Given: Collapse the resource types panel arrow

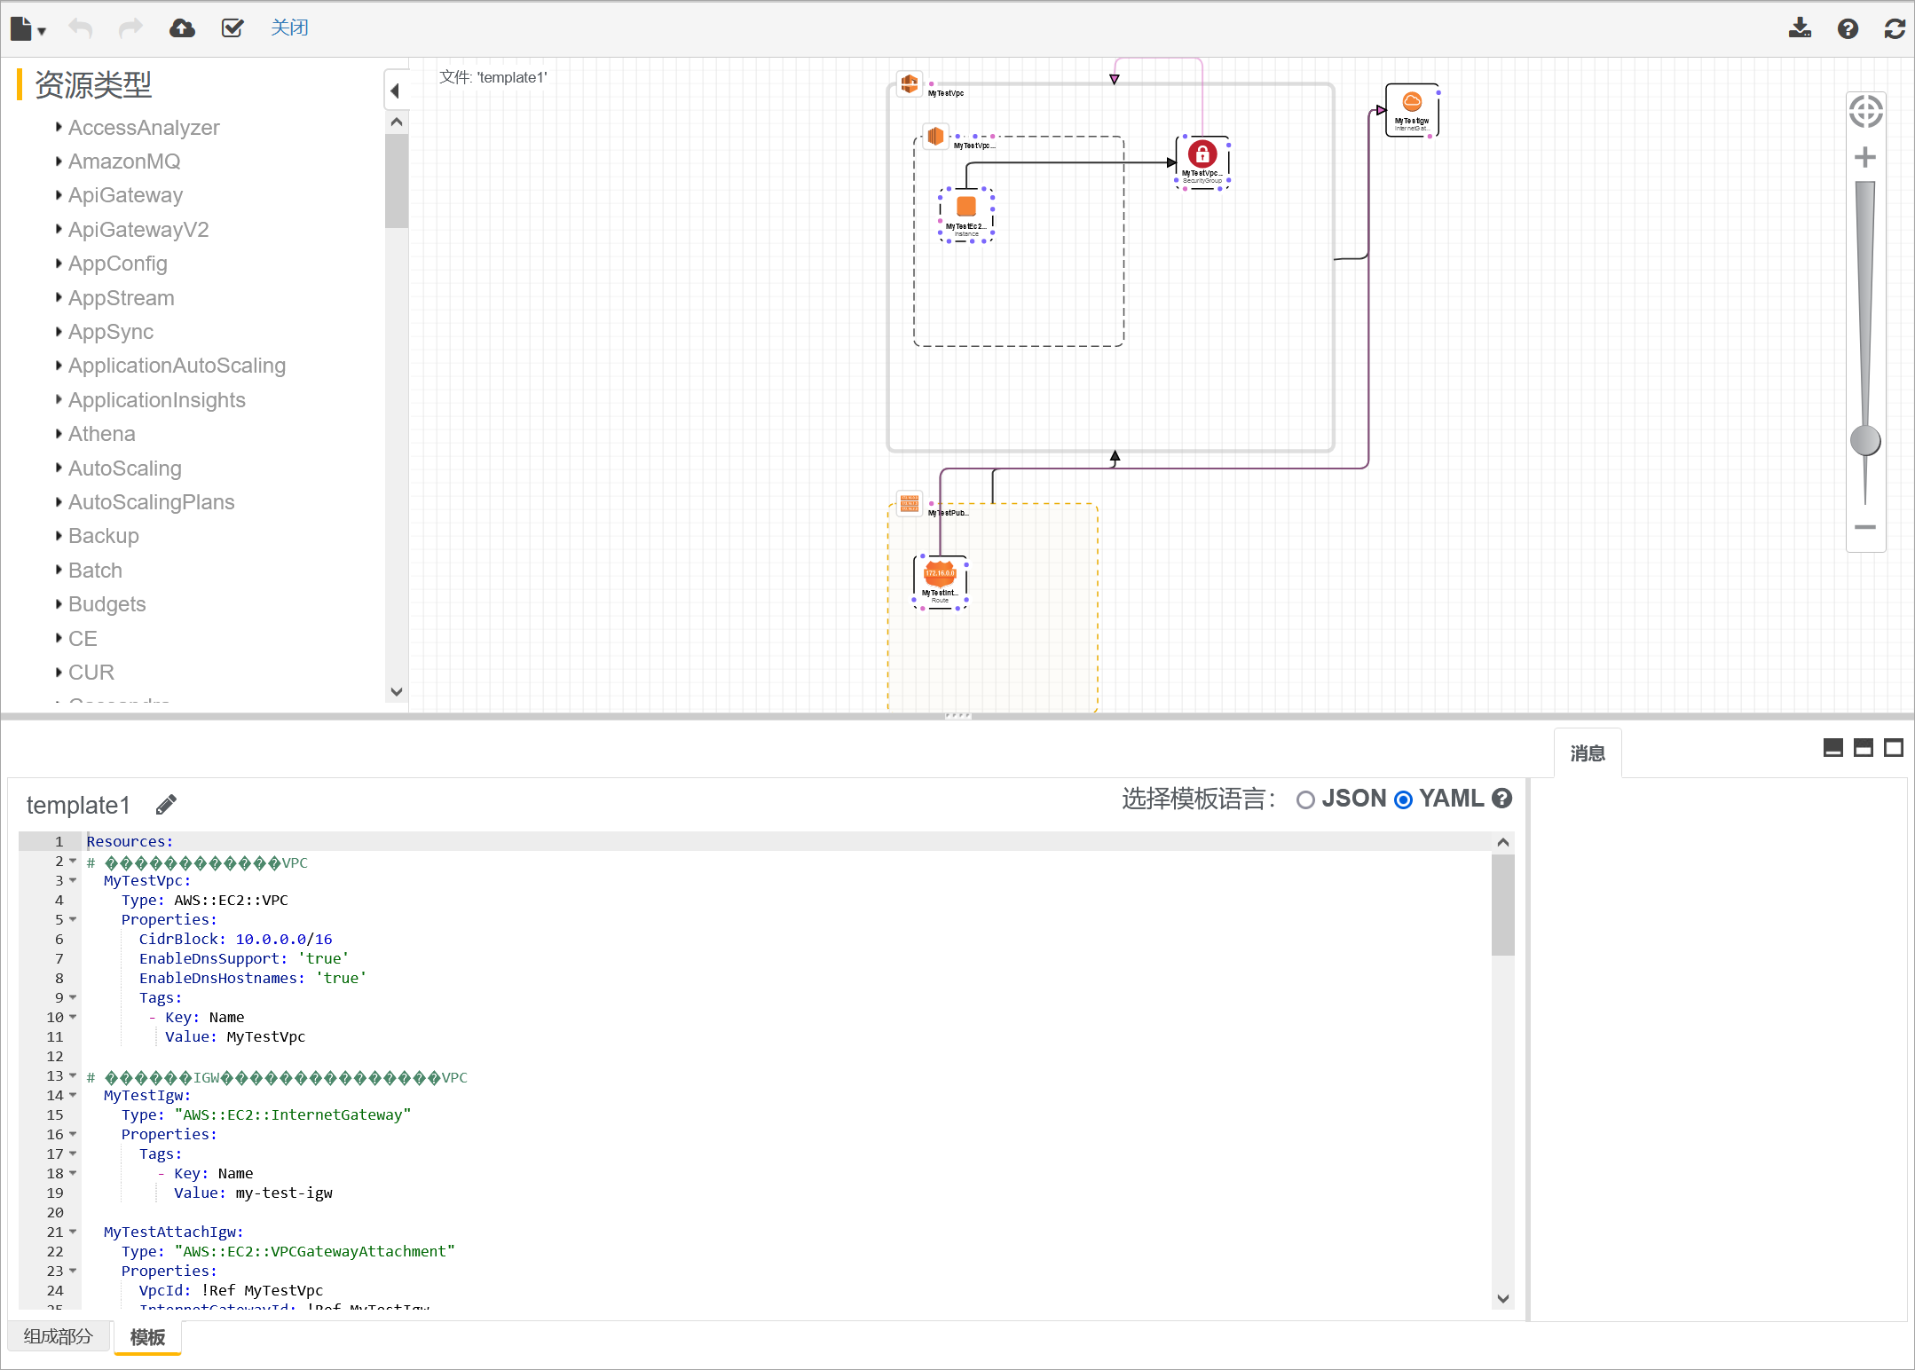Looking at the screenshot, I should coord(396,91).
